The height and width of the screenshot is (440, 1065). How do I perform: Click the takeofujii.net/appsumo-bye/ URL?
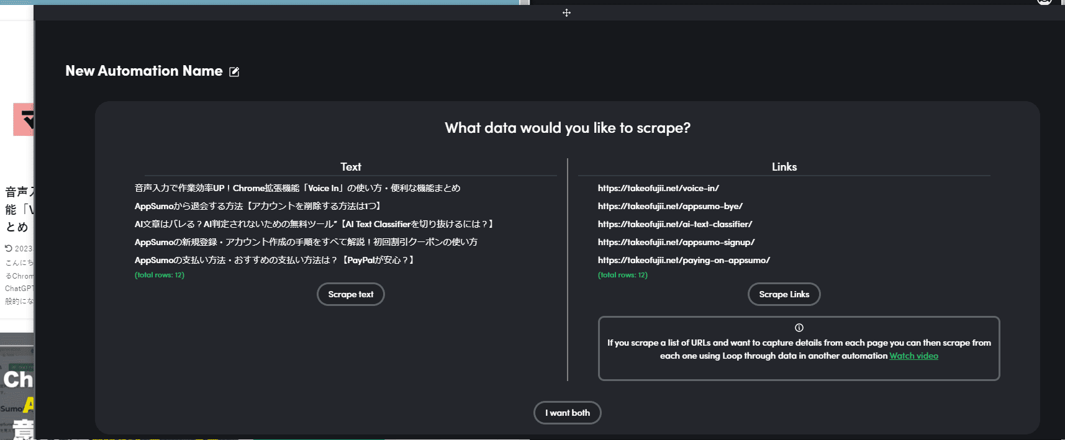[x=670, y=206]
